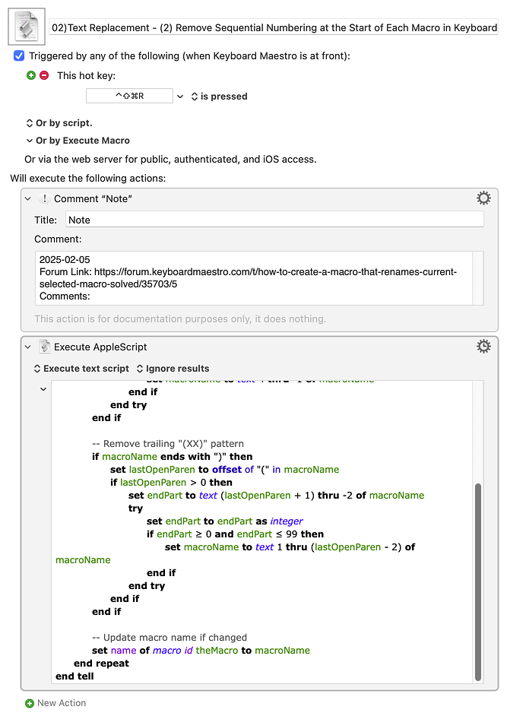Collapse the script text editor chevron
The image size is (507, 716).
(43, 389)
